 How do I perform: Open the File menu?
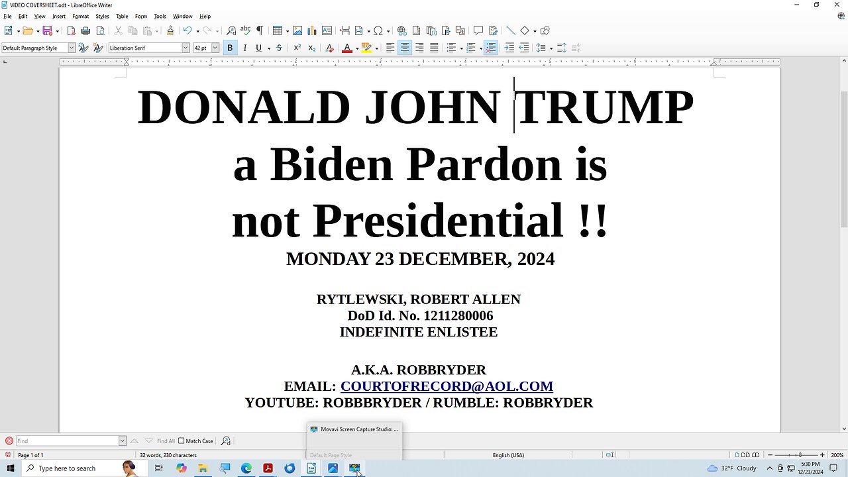[7, 17]
